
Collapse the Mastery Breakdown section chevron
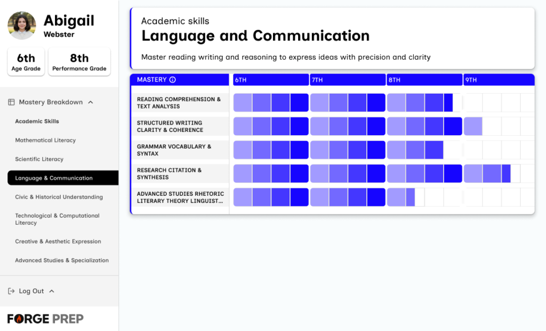point(91,102)
